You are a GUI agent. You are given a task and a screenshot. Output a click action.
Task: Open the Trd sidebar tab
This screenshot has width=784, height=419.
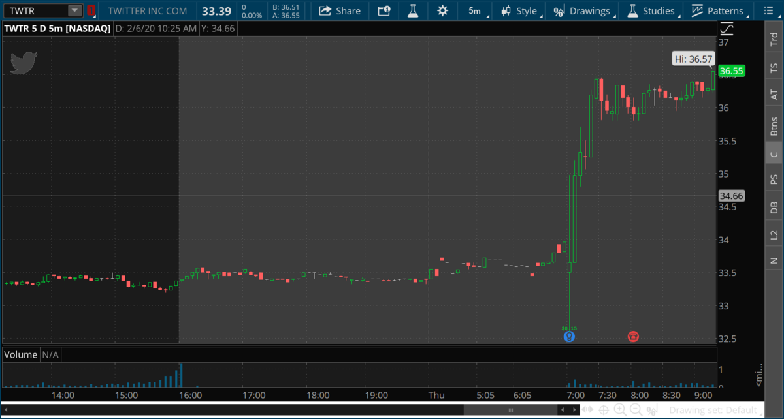click(774, 40)
